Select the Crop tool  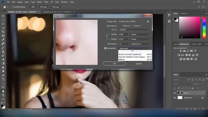[x=3, y=32]
